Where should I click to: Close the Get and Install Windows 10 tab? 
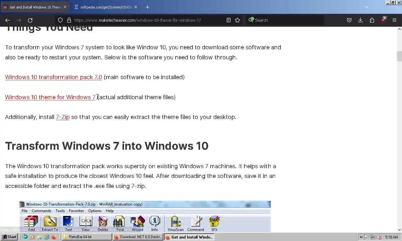pyautogui.click(x=65, y=7)
